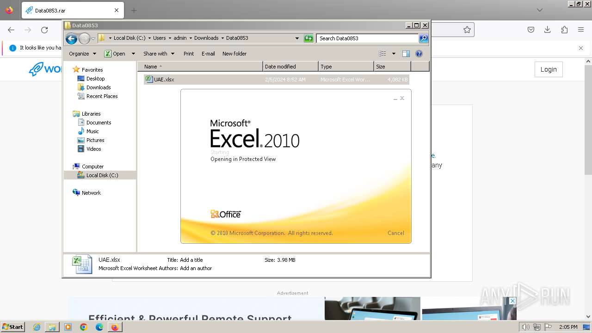Open the Share with menu

click(x=159, y=54)
